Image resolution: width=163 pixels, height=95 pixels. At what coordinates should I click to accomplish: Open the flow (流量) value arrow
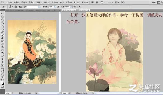click(x=71, y=7)
